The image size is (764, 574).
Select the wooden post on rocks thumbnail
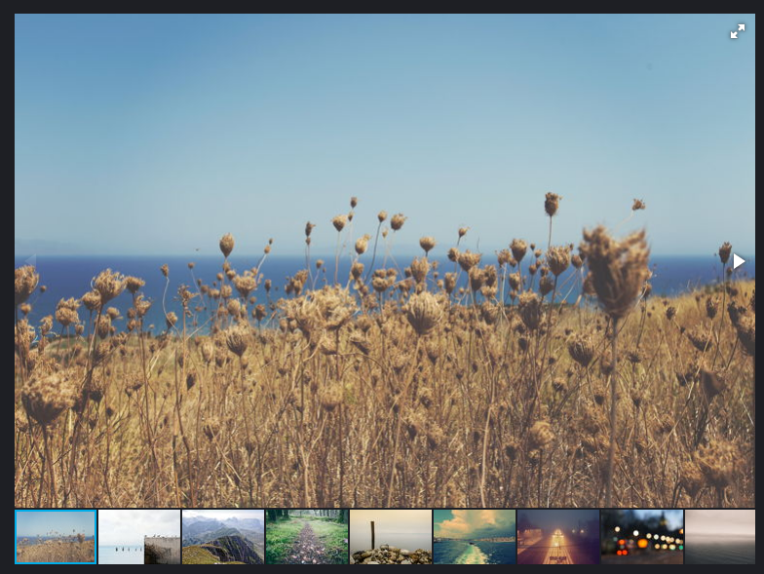pyautogui.click(x=391, y=536)
